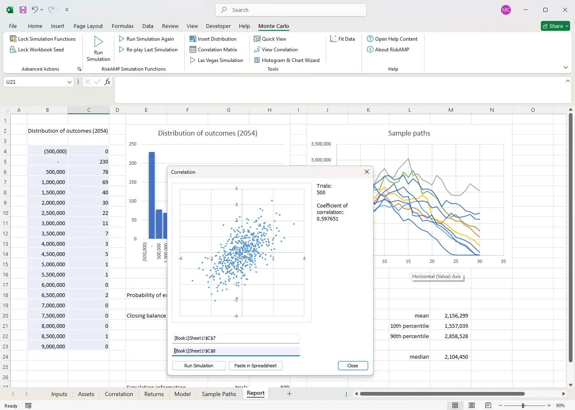Open About RiskAMP information
Screen dimensions: 575x410
[388, 49]
